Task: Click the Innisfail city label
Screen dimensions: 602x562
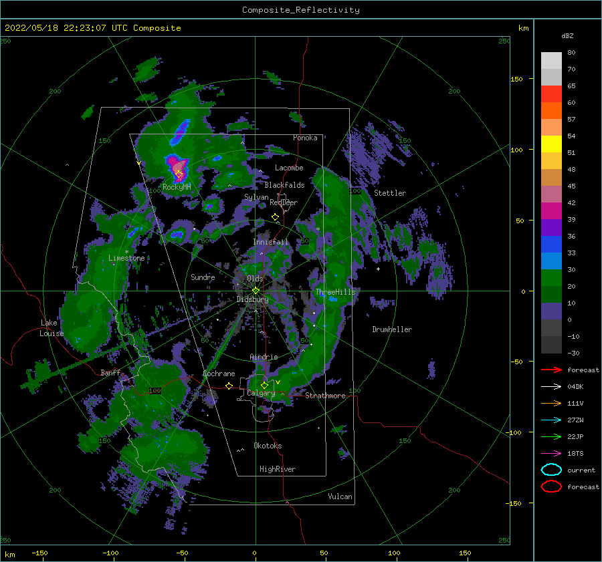Action: pyautogui.click(x=271, y=242)
